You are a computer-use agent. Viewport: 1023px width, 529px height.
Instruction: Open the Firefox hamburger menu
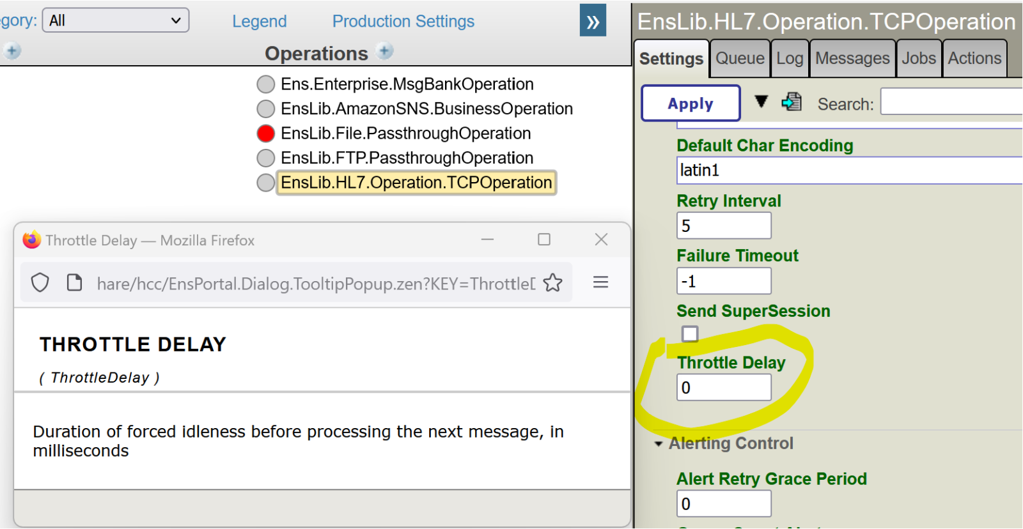600,282
